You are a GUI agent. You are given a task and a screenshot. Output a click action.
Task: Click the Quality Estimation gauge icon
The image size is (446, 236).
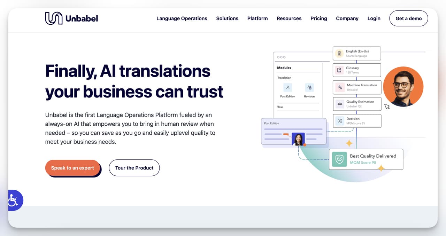tap(339, 104)
